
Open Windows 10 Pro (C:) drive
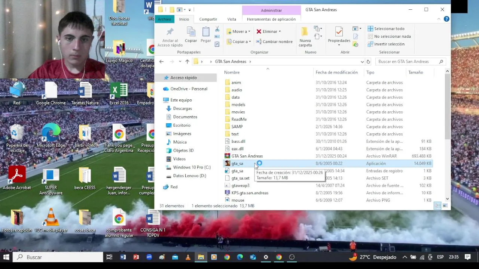192,167
